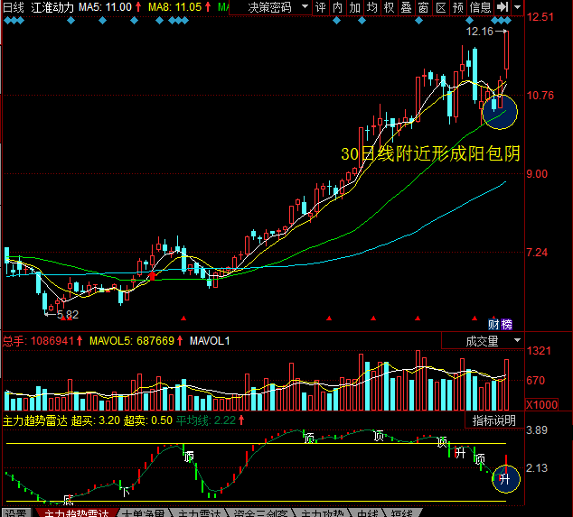
Task: Click the 加 toolbar button
Action: [355, 7]
